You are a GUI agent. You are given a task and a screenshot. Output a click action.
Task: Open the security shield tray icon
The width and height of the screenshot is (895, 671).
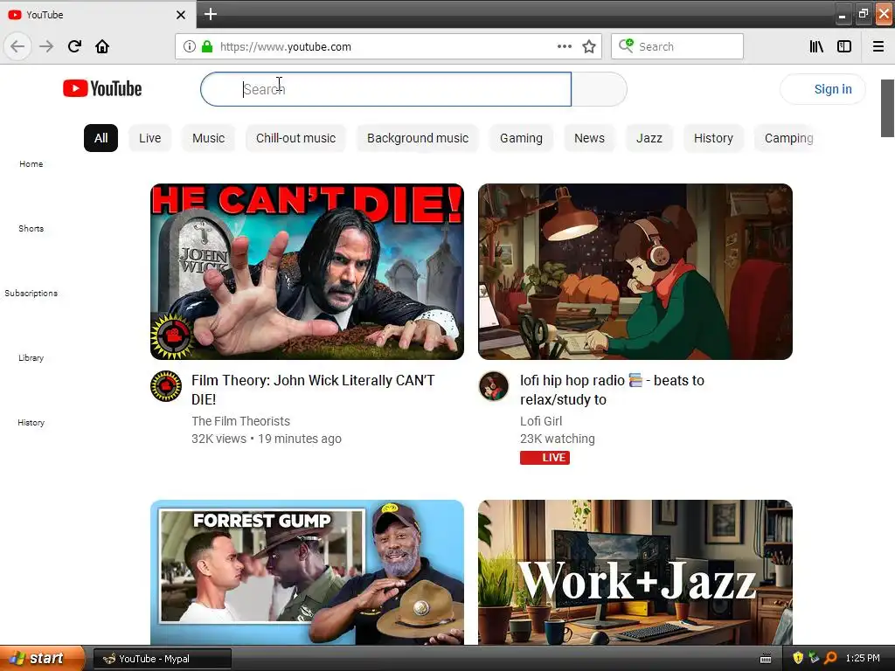click(798, 658)
